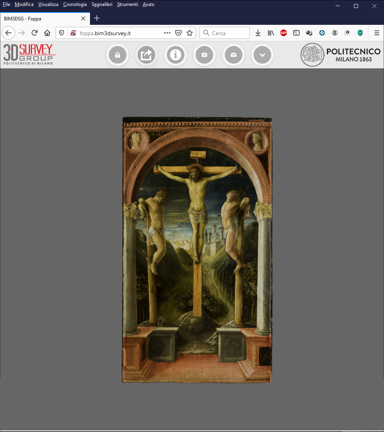Open the downloads arrow icon
The height and width of the screenshot is (432, 384).
258,33
